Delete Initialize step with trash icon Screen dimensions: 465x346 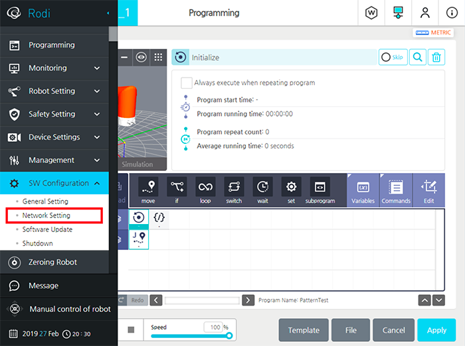click(x=436, y=58)
